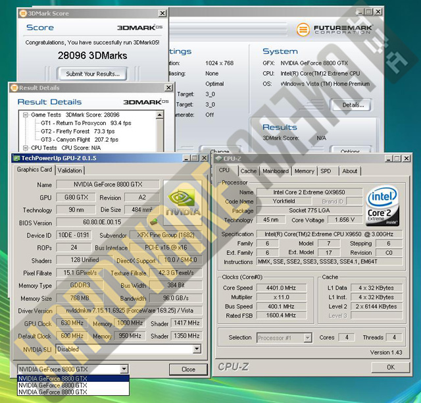Click the Change button in 3DMark settings

[220, 150]
